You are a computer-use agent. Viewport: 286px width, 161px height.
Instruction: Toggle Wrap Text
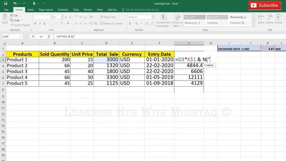pos(108,17)
